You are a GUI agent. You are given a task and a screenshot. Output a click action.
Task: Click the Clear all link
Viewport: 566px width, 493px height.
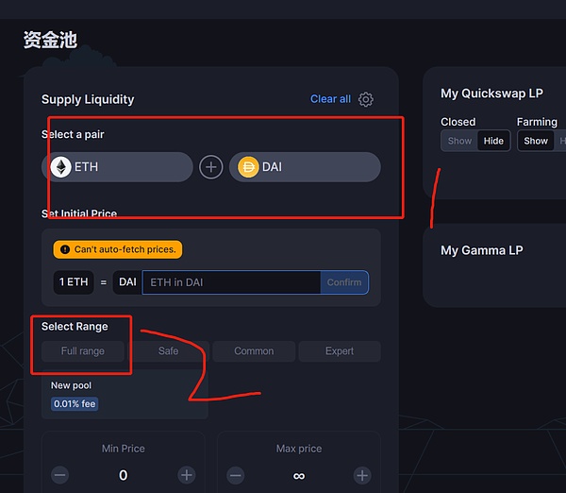click(x=330, y=99)
